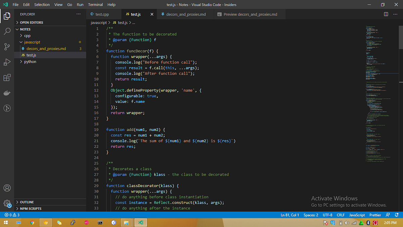The image size is (403, 227).
Task: Open the Explorer view in activity bar
Action: (x=7, y=15)
